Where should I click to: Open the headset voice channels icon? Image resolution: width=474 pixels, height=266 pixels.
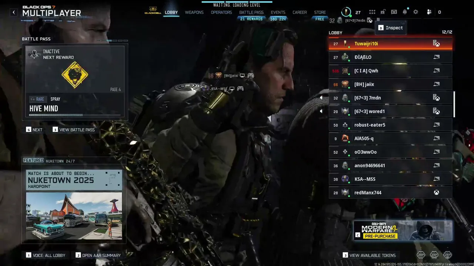(x=394, y=12)
